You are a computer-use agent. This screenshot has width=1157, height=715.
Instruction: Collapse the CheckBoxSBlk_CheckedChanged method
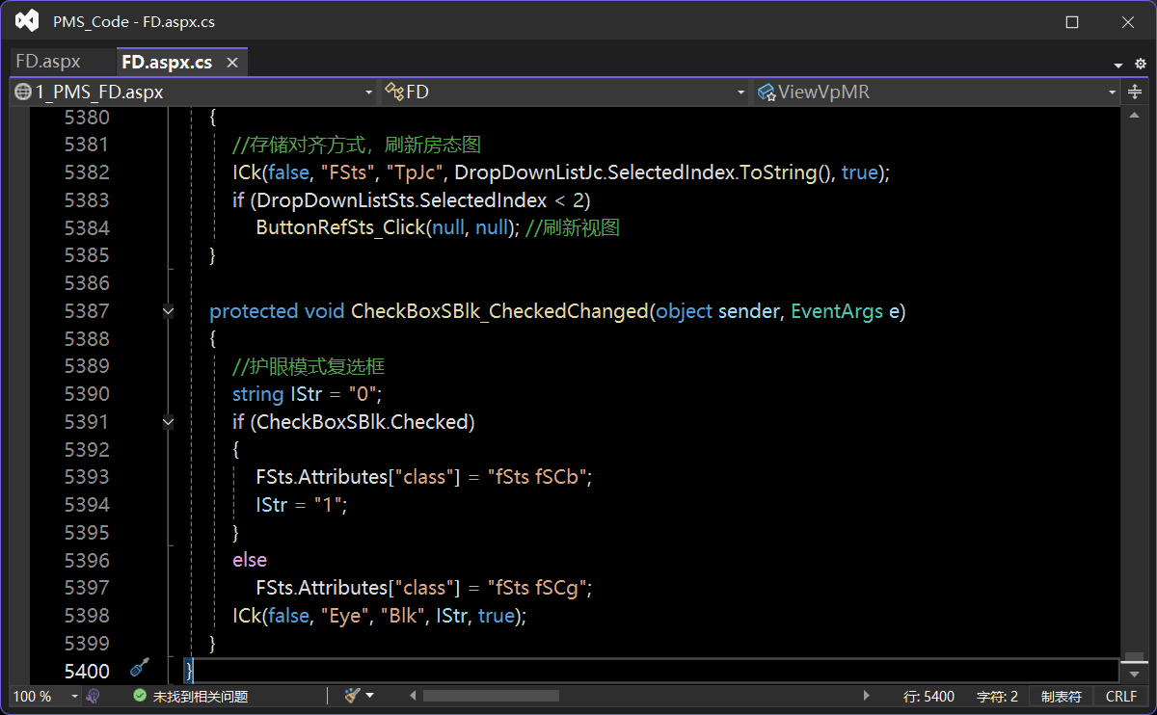click(169, 311)
